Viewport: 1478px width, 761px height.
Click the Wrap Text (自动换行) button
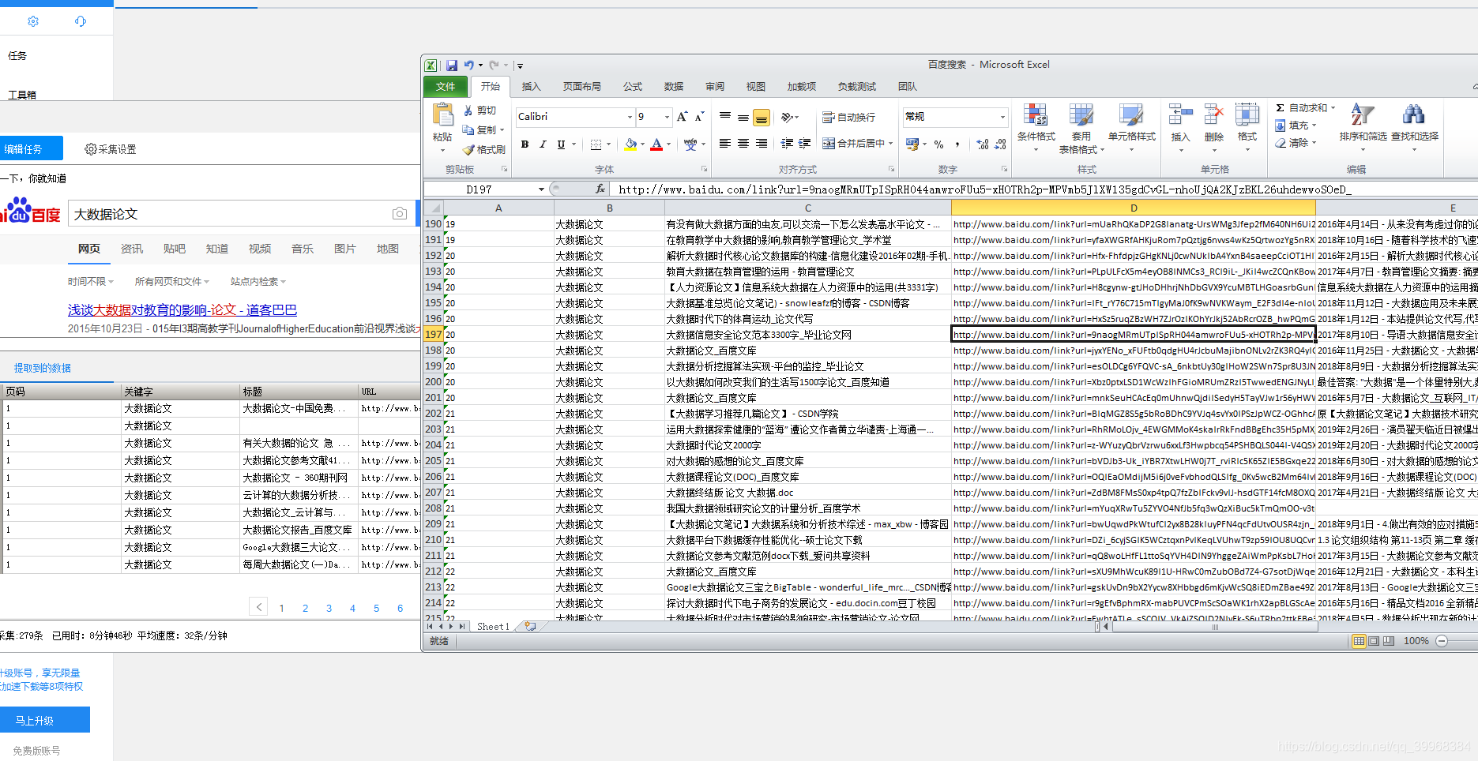(848, 117)
